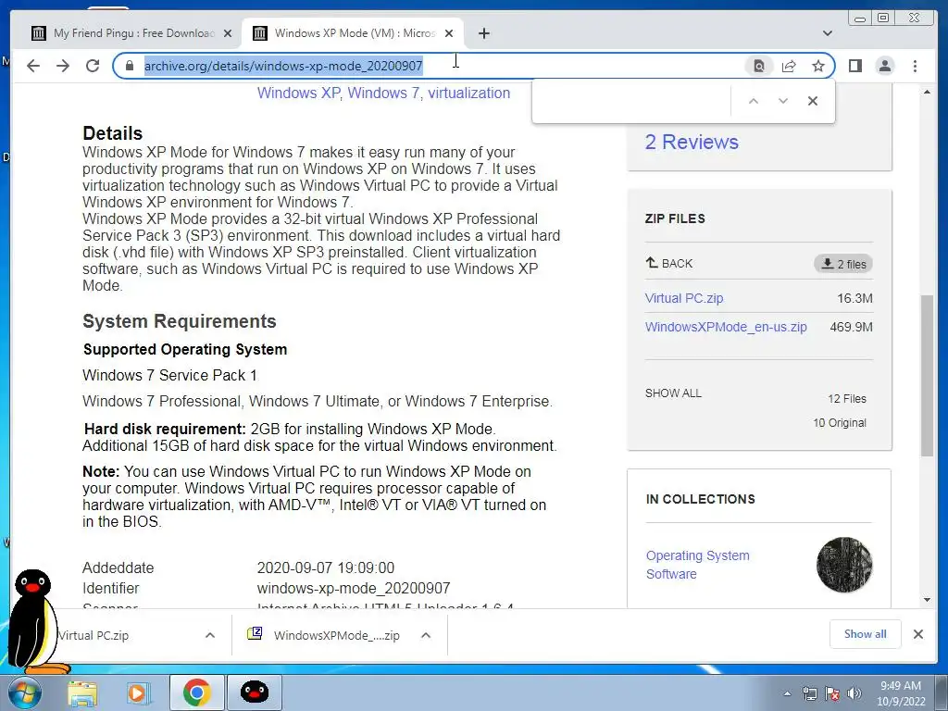
Task: Click BACK in ZIP files panel
Action: (x=669, y=263)
